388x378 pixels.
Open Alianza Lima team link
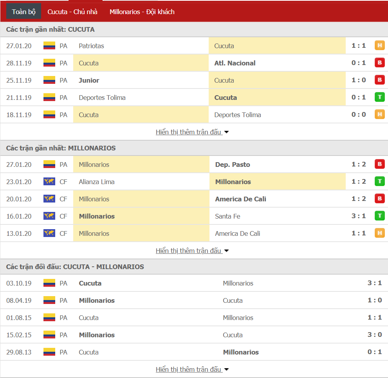(96, 182)
